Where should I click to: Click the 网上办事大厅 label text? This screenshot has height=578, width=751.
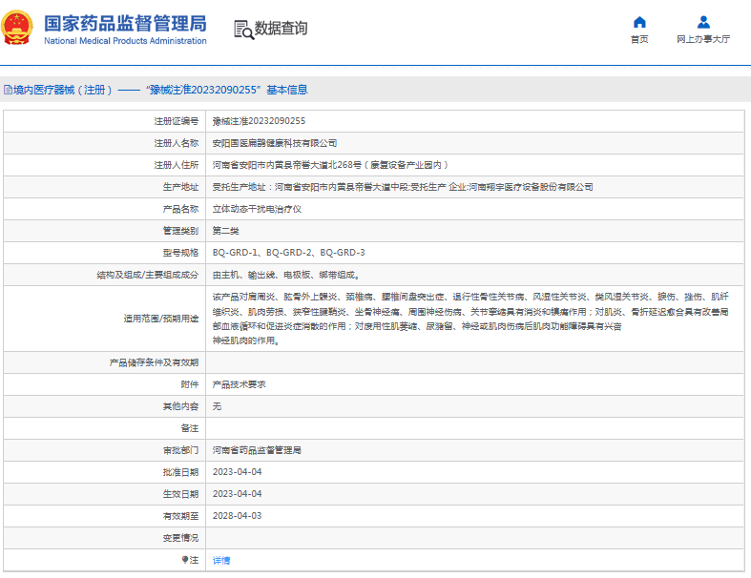coord(703,39)
